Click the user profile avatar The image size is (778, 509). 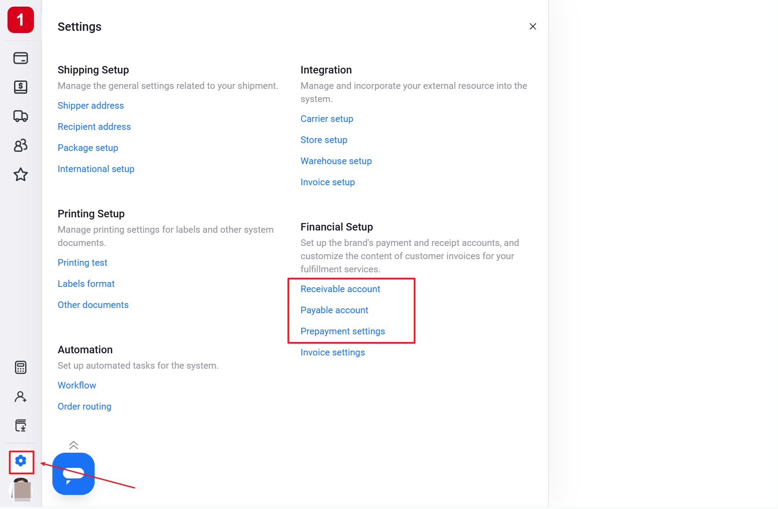[21, 490]
